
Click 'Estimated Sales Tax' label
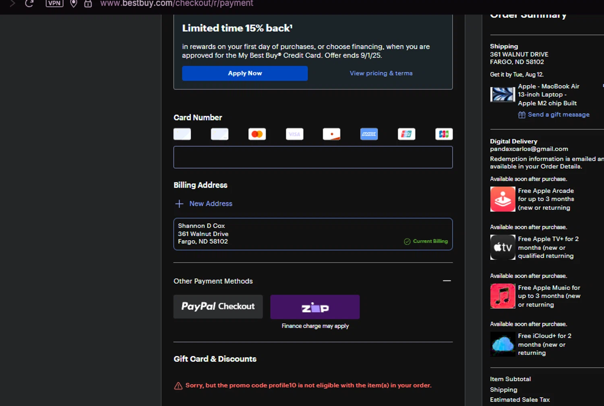pos(519,400)
